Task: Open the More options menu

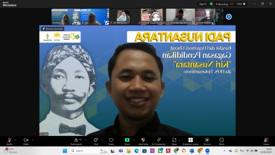Action: [x=222, y=141]
